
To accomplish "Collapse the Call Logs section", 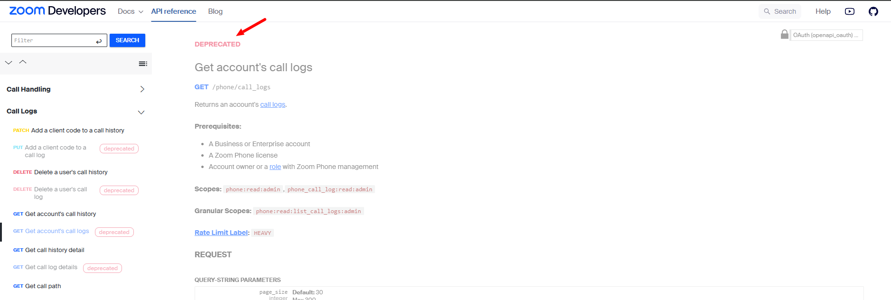I will (x=141, y=112).
